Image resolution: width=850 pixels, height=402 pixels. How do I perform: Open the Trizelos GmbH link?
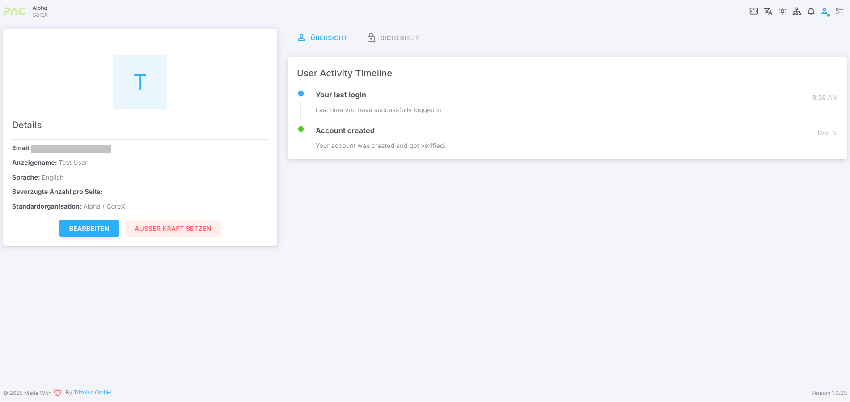click(x=92, y=393)
